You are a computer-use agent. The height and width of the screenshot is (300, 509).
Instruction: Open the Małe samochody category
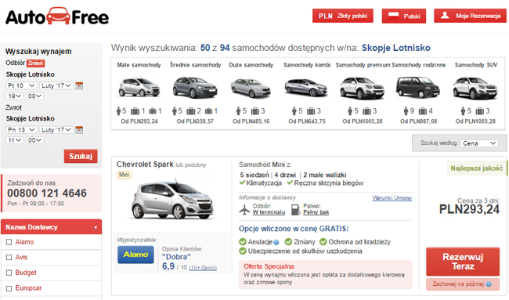(x=139, y=65)
